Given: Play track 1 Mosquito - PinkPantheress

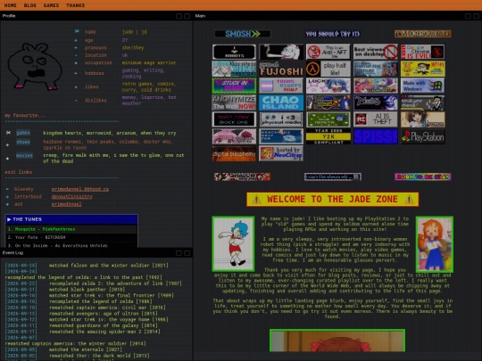Looking at the screenshot, I should coord(71,229).
